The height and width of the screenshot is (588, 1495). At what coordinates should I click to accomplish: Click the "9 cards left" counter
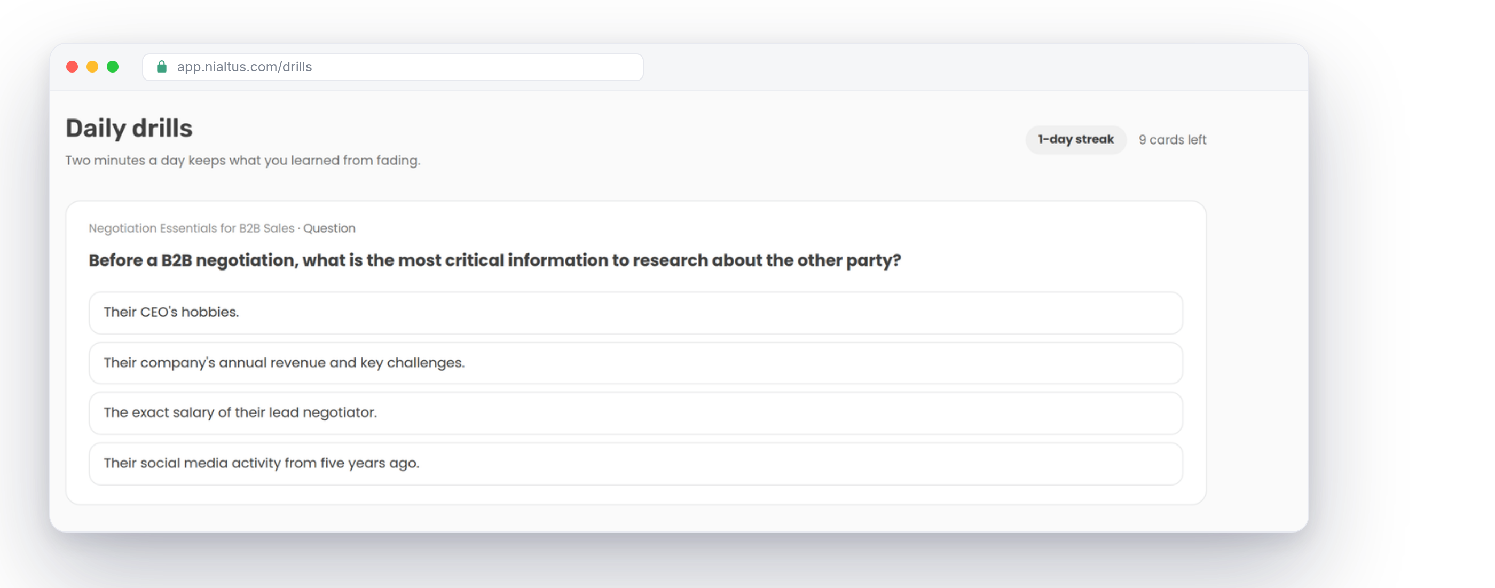1172,140
